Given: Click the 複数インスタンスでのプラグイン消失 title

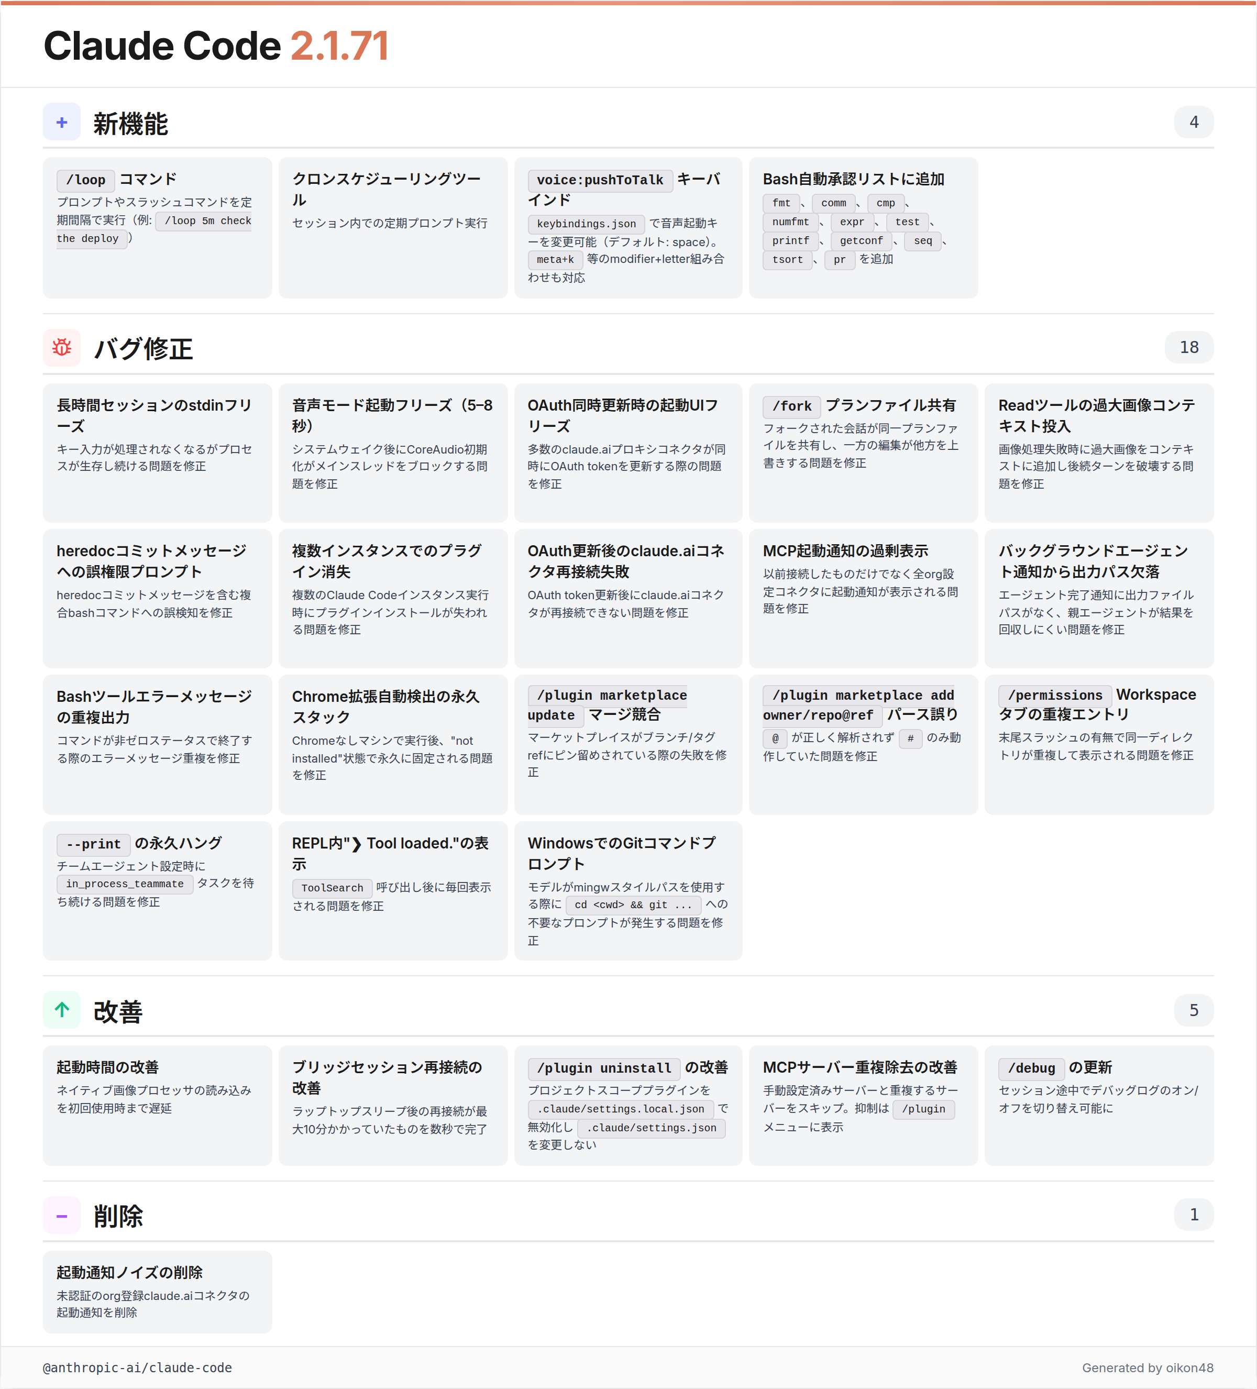Looking at the screenshot, I should [x=386, y=561].
